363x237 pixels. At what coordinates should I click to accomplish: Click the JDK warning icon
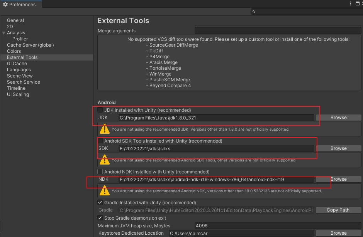point(104,129)
